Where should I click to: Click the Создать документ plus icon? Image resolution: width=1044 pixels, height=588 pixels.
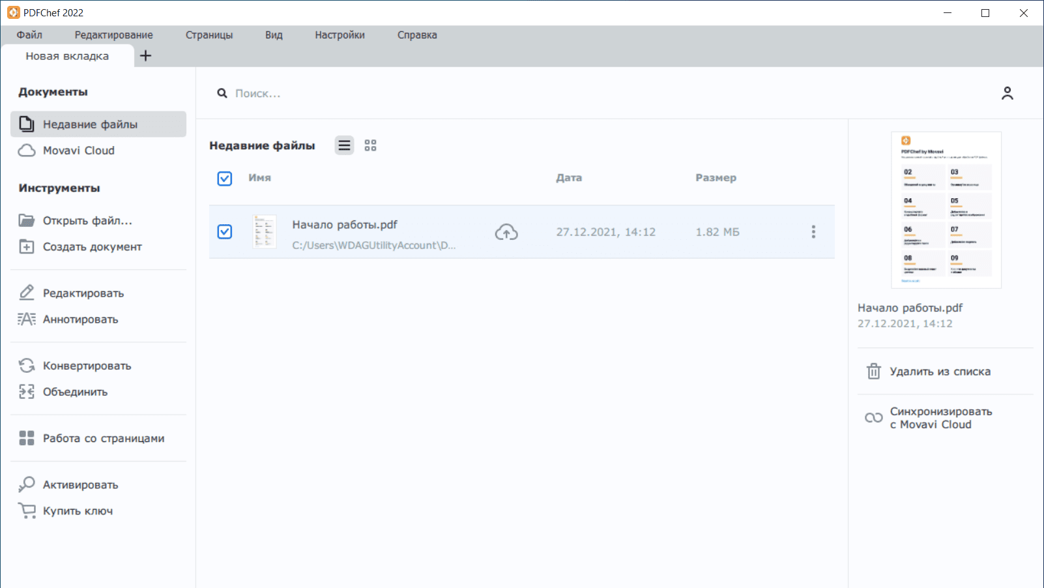[27, 246]
